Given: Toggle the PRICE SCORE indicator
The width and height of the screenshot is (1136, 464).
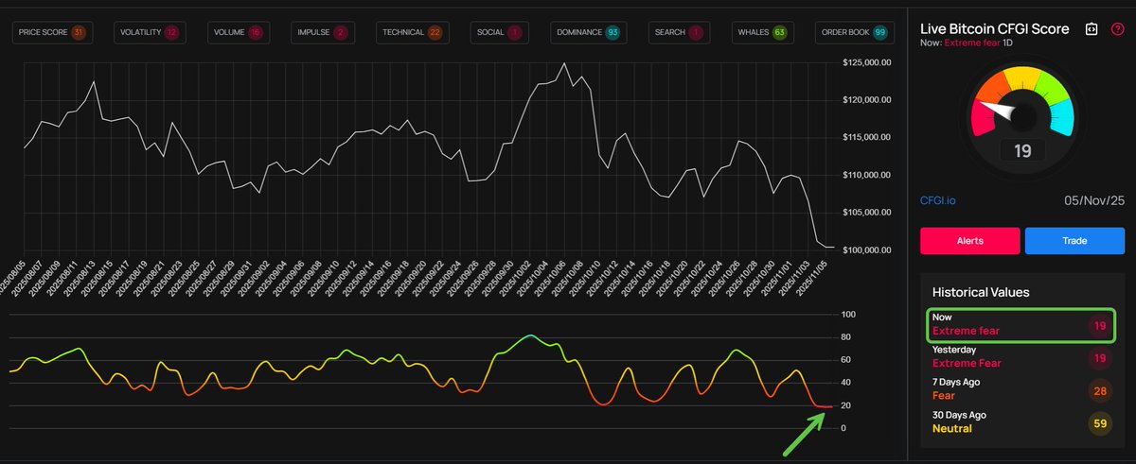Looking at the screenshot, I should [52, 32].
